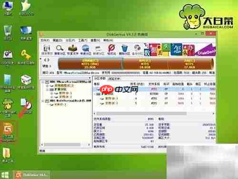Click the previous disk arrow beside disk bar

[45, 60]
